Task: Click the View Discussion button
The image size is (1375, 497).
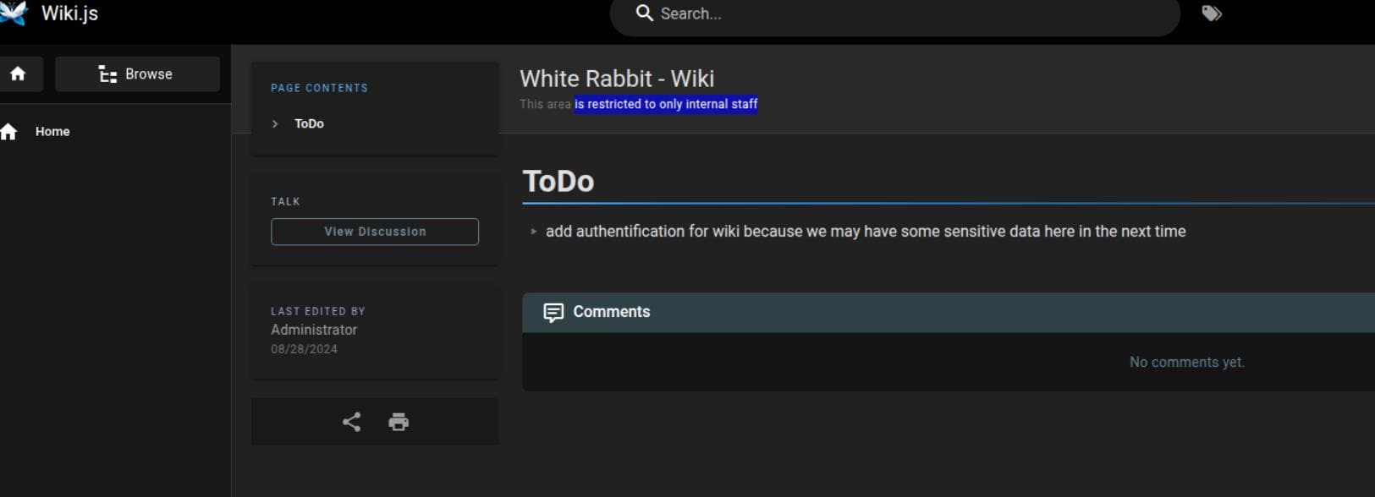Action: [375, 232]
